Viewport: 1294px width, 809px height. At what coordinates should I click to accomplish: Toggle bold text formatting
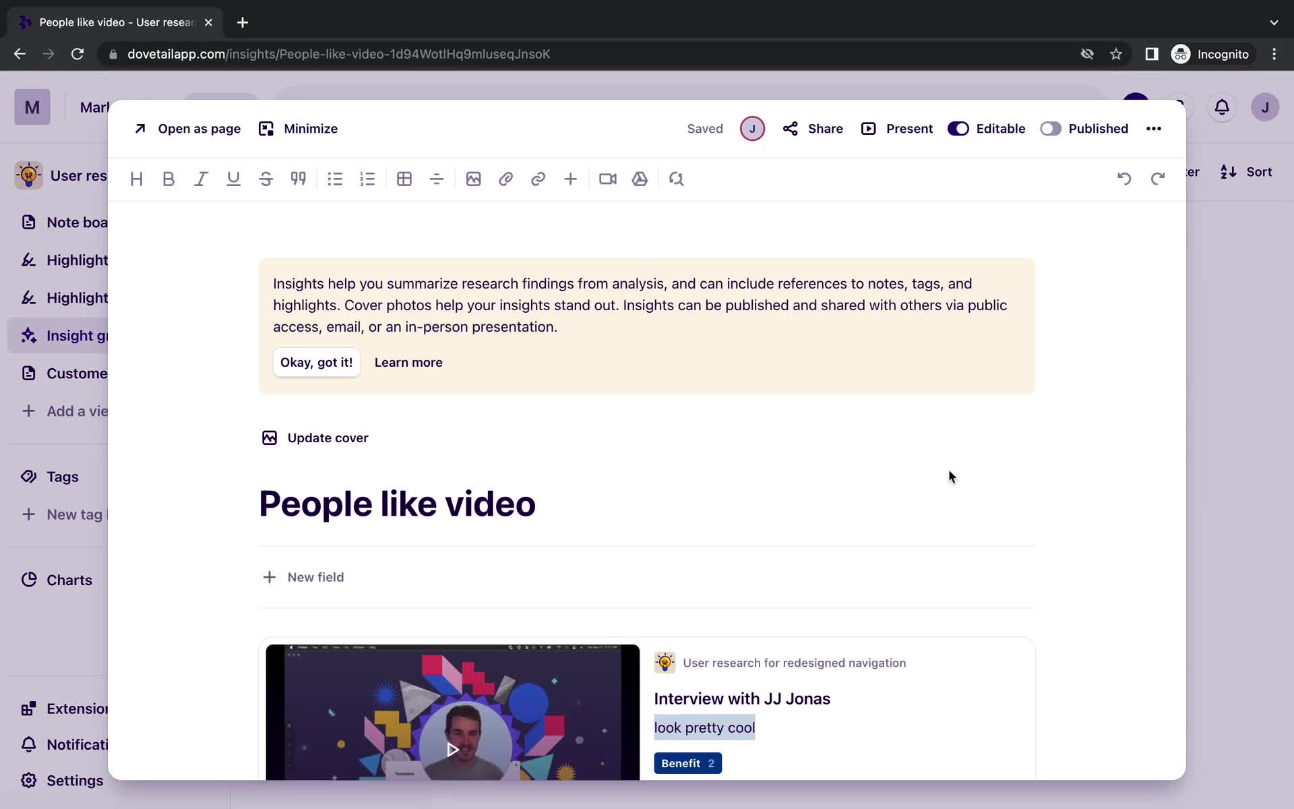click(168, 179)
